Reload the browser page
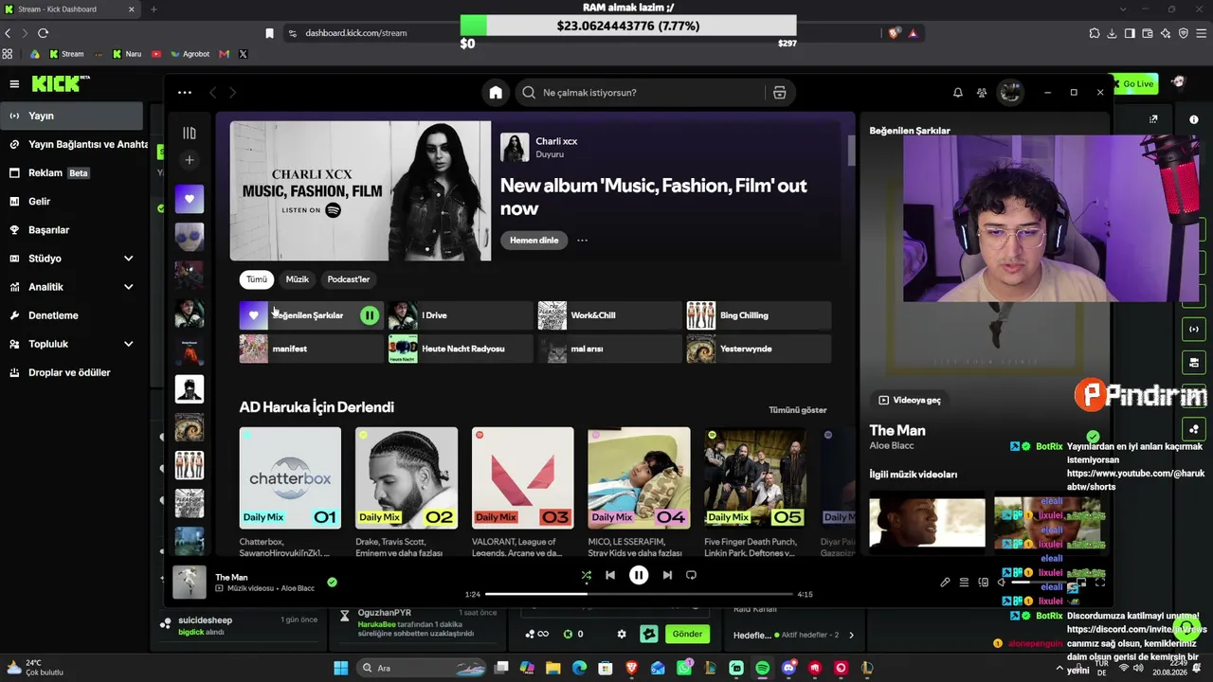 click(x=44, y=33)
